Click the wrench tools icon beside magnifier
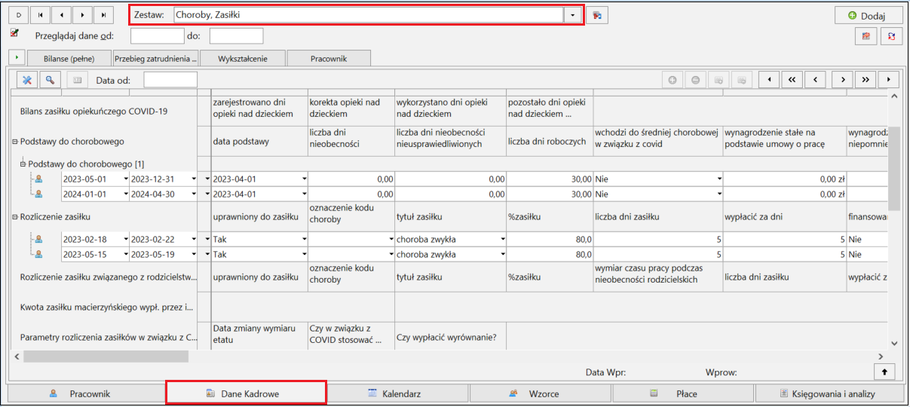The height and width of the screenshot is (407, 910). 27,79
